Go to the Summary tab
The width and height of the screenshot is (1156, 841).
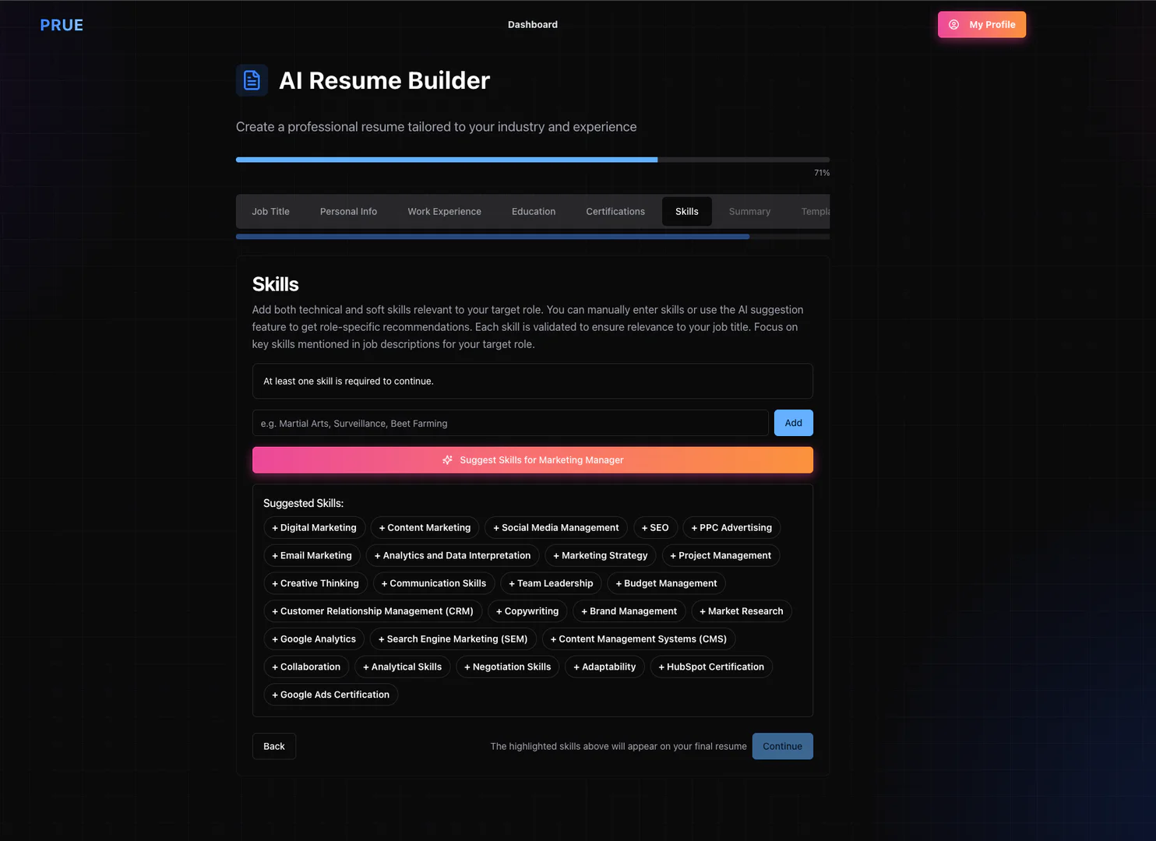coord(749,212)
